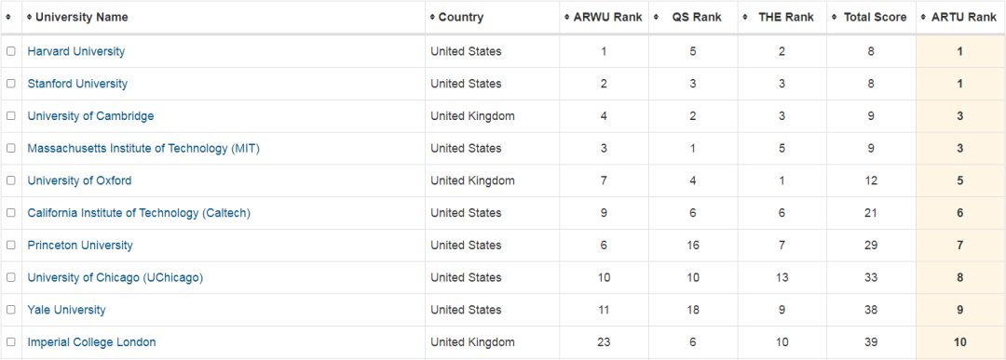Sort by Total Score sort arrows
1006x360 pixels.
click(x=834, y=18)
